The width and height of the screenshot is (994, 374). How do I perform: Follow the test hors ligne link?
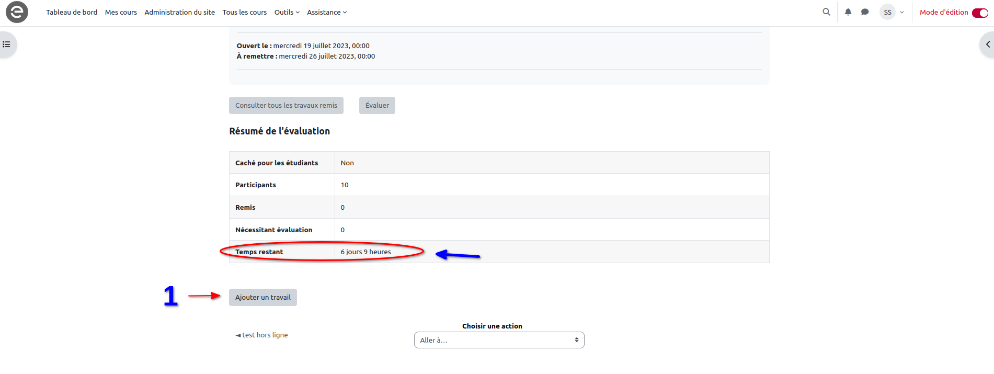[x=265, y=335]
